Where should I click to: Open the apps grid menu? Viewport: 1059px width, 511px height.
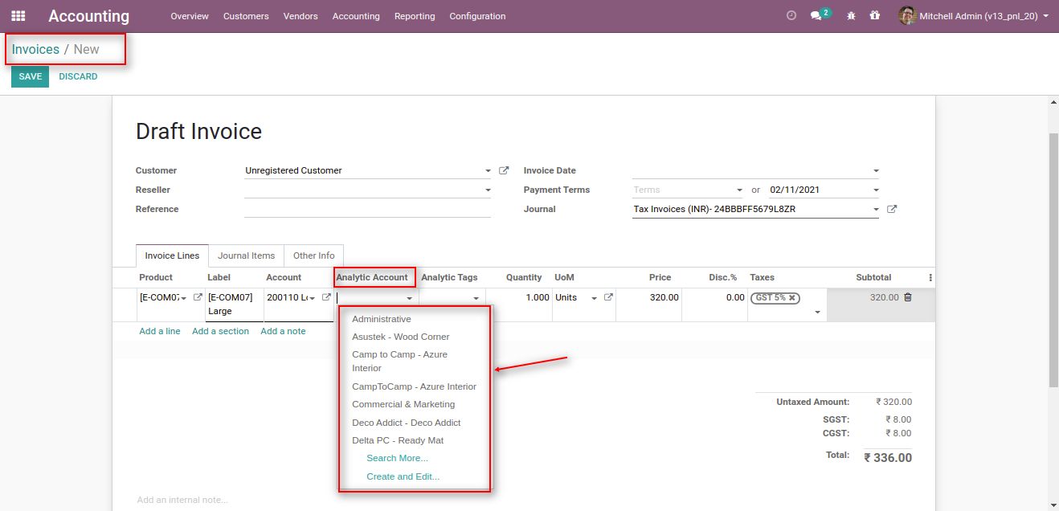tap(18, 15)
